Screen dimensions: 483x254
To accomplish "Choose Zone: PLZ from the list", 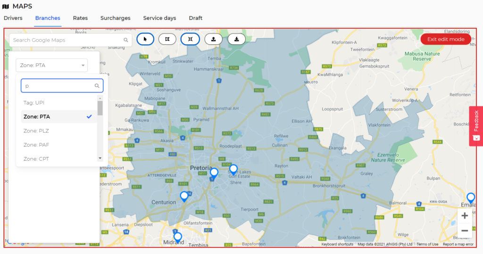I will point(59,131).
